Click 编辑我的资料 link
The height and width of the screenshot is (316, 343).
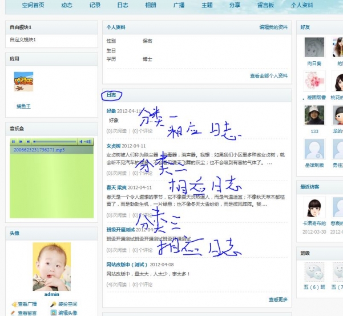pyautogui.click(x=273, y=27)
